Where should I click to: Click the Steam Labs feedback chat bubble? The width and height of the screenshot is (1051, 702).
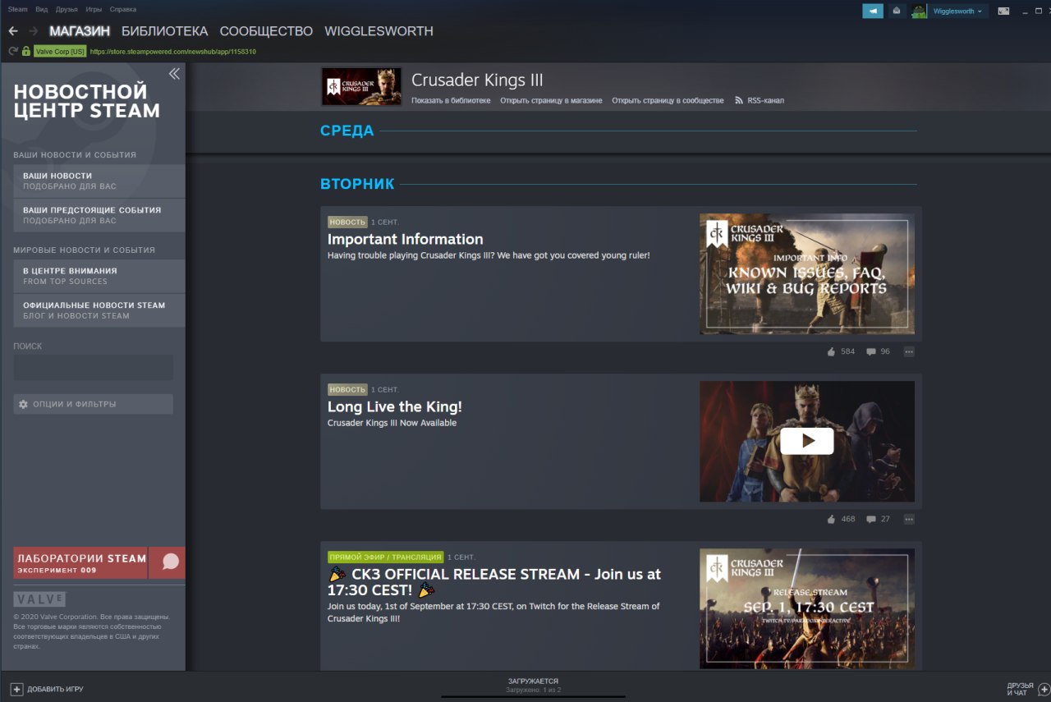coord(170,562)
